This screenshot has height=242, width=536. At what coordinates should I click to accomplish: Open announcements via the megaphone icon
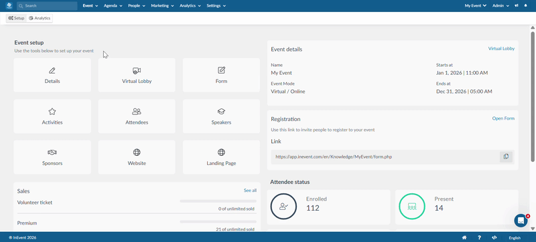[x=516, y=6]
